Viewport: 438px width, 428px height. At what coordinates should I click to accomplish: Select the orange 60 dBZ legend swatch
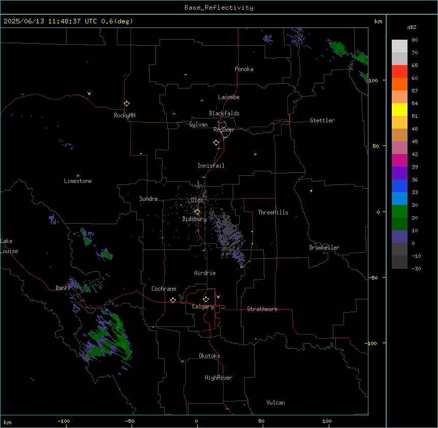tap(399, 84)
